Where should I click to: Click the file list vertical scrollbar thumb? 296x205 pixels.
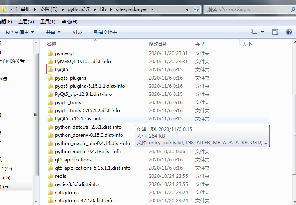click(x=294, y=134)
